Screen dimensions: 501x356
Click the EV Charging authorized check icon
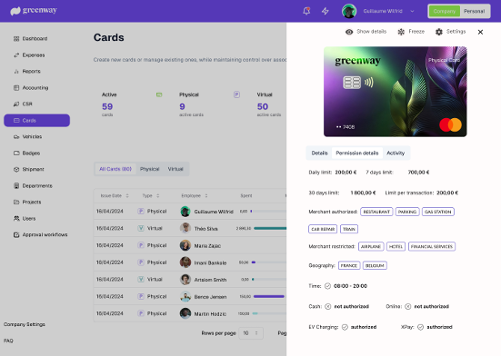345,327
